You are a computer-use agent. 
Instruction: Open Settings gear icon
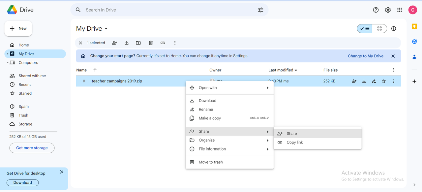click(388, 10)
